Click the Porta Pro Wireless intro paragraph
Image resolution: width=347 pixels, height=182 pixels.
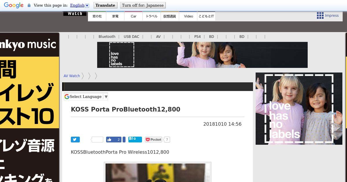point(120,152)
